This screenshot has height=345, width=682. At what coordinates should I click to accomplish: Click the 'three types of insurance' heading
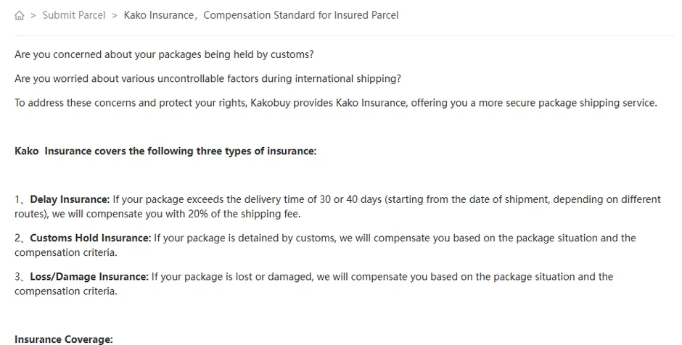(x=165, y=151)
